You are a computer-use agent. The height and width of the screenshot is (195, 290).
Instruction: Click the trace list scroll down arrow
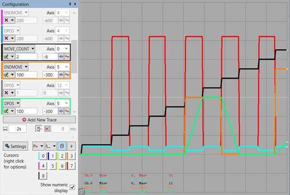(74, 111)
